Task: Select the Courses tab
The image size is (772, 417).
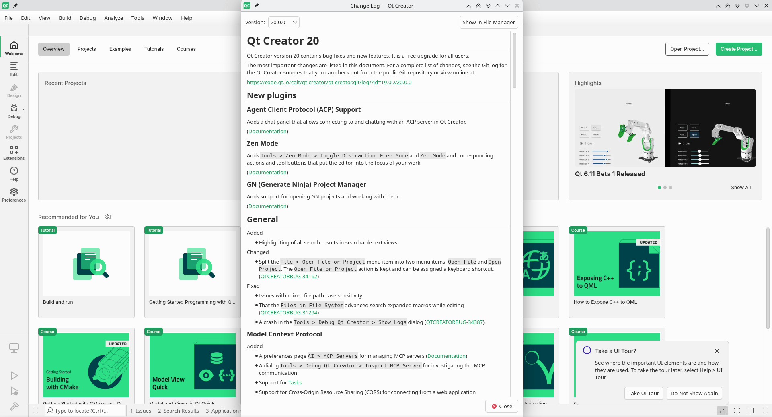Action: click(187, 49)
